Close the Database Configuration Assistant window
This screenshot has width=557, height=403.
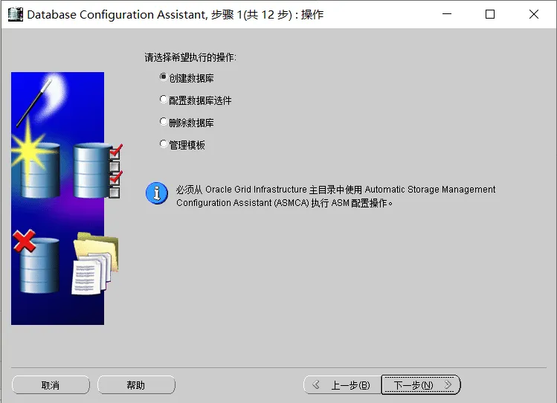533,14
